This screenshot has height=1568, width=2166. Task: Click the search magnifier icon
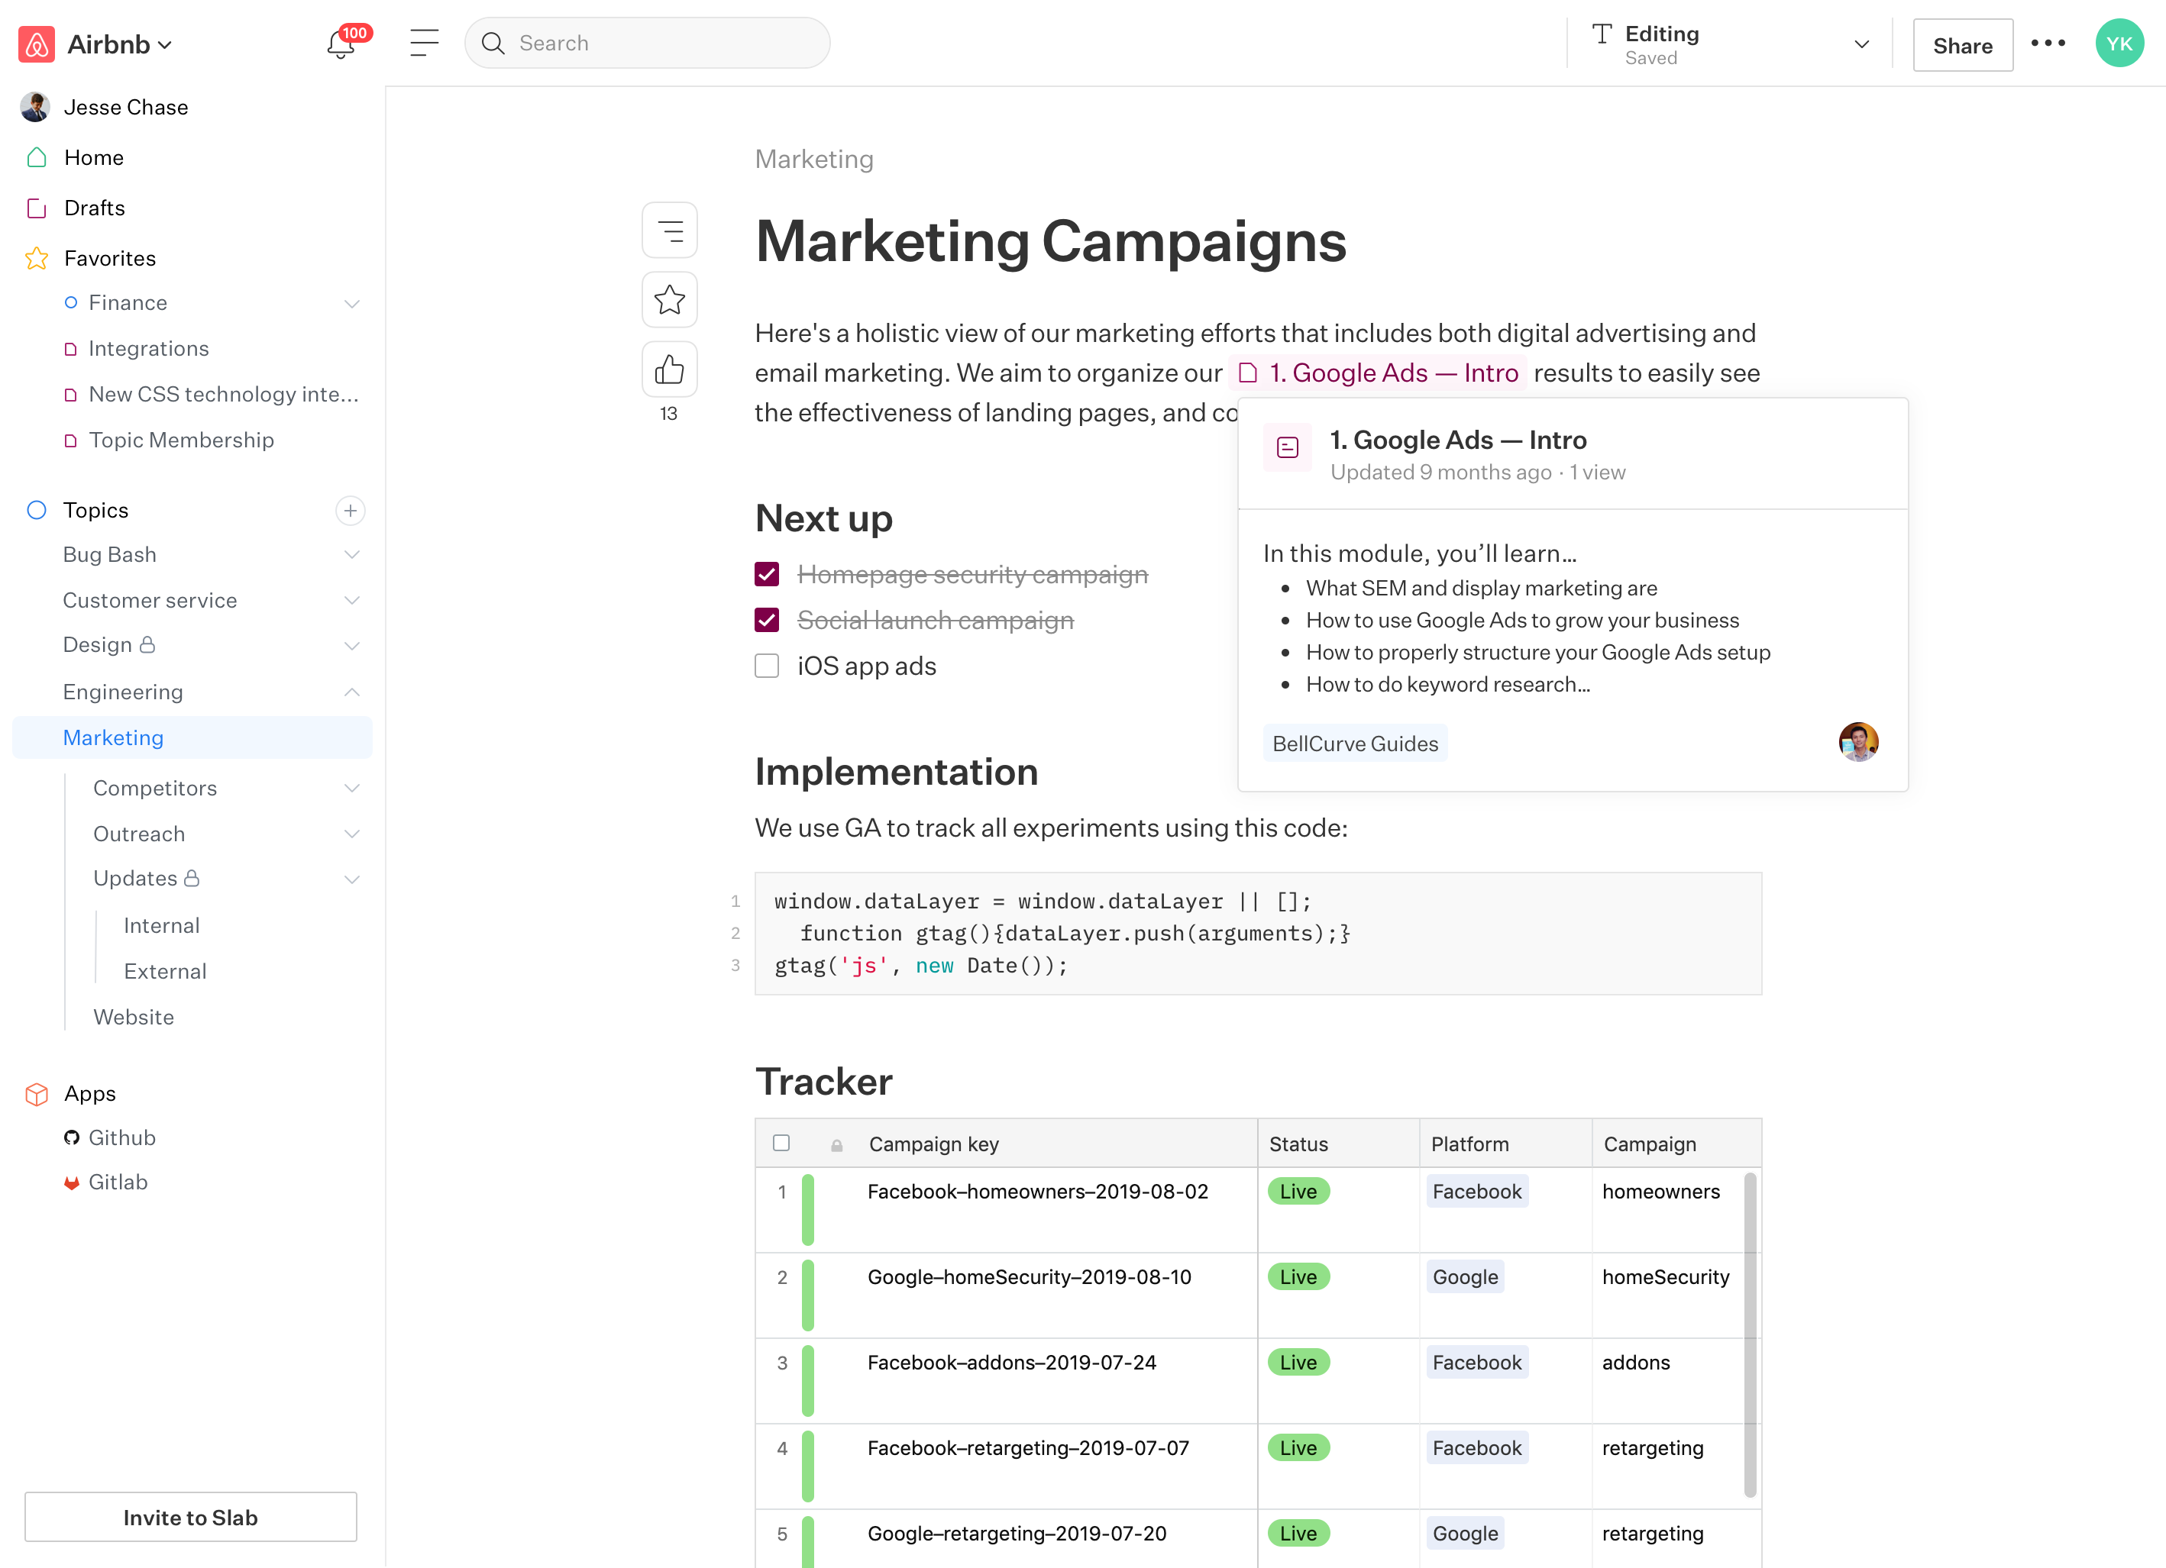493,43
